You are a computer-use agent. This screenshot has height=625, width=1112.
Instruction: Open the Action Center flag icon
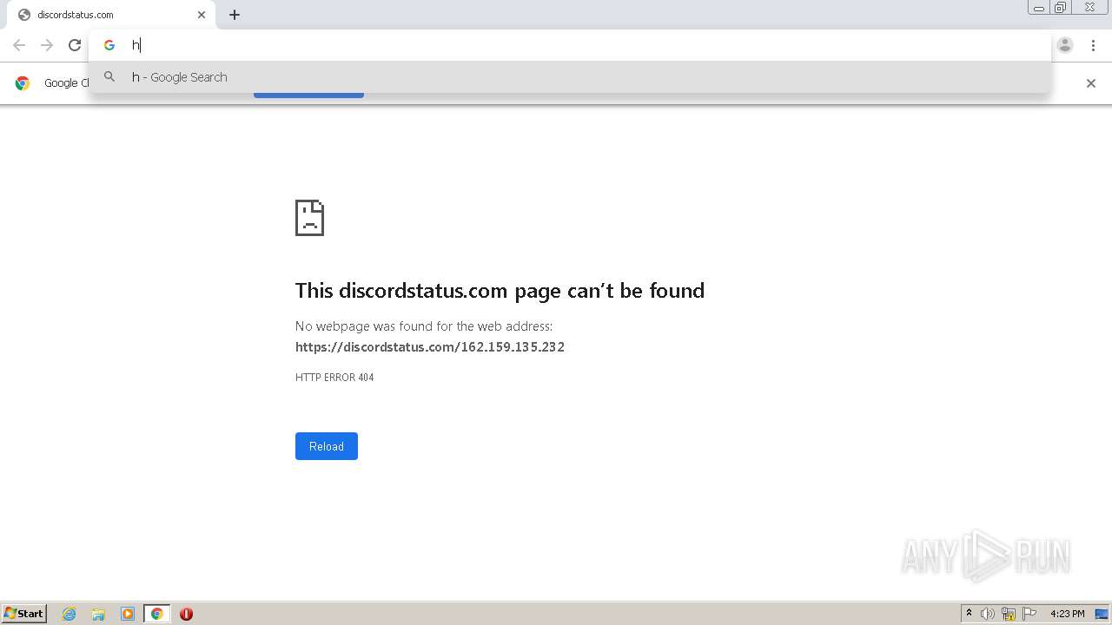[x=1029, y=614]
